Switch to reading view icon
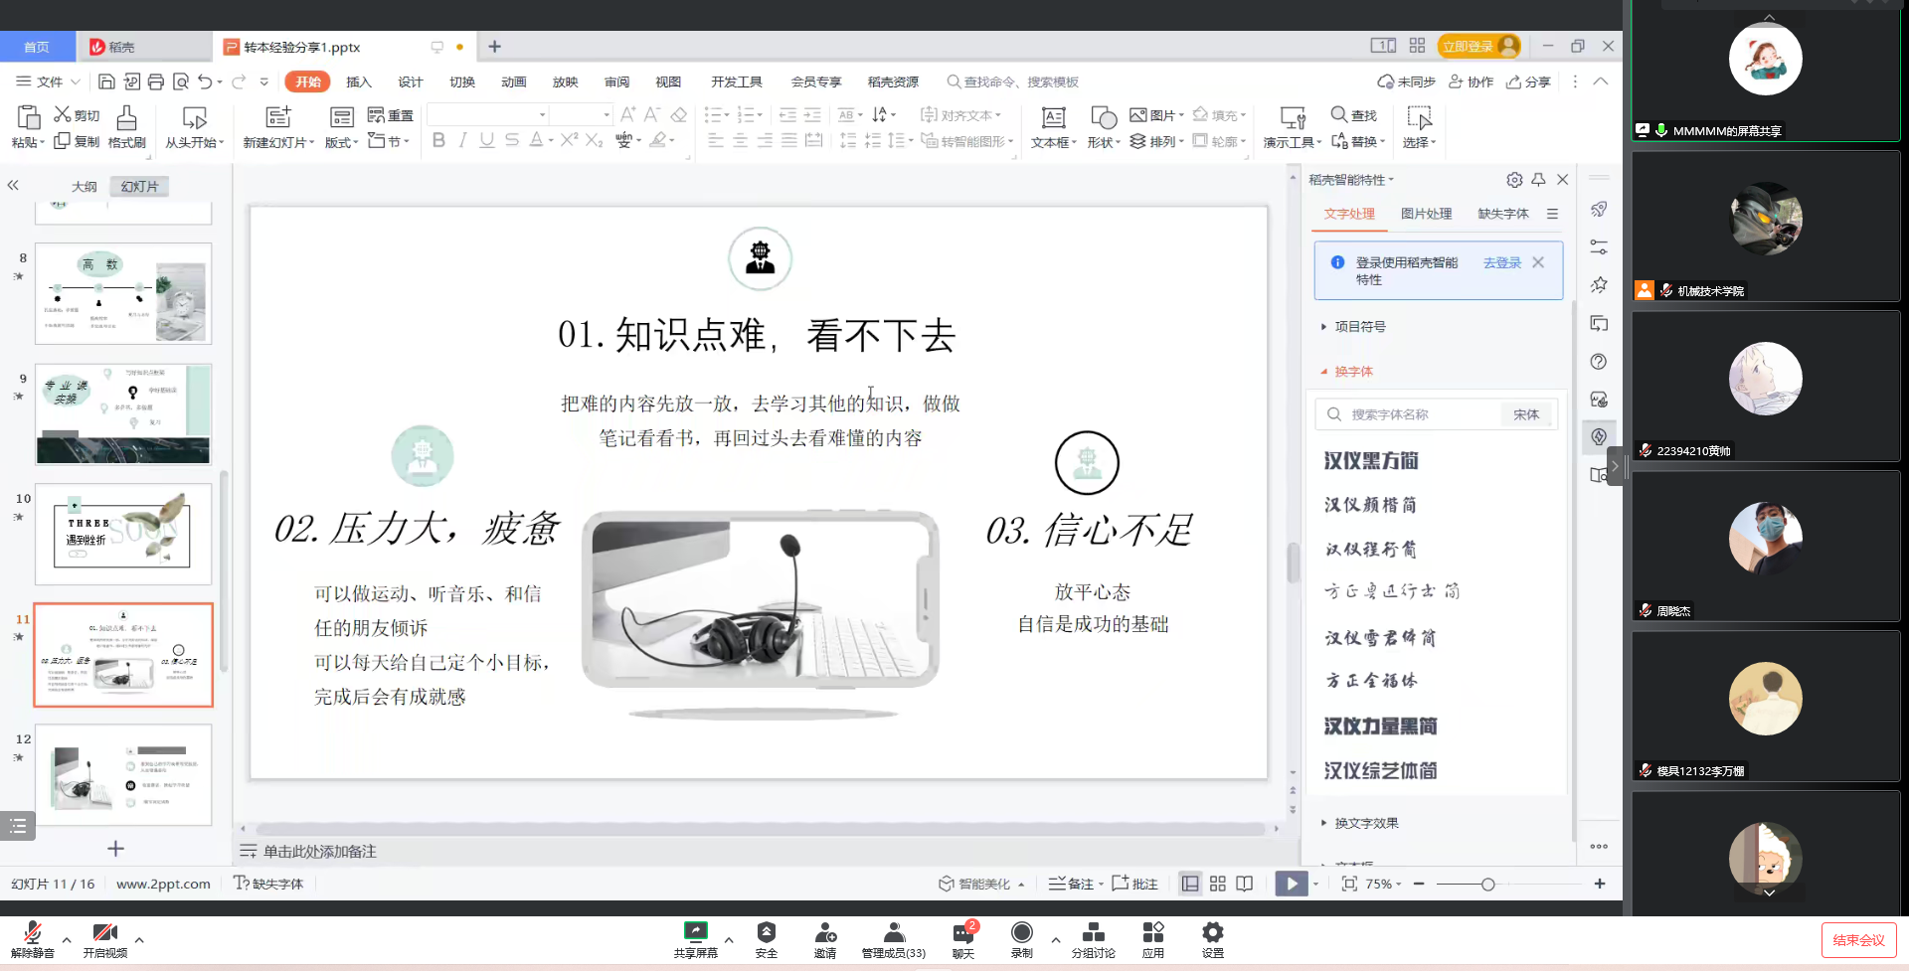1909x971 pixels. point(1245,884)
